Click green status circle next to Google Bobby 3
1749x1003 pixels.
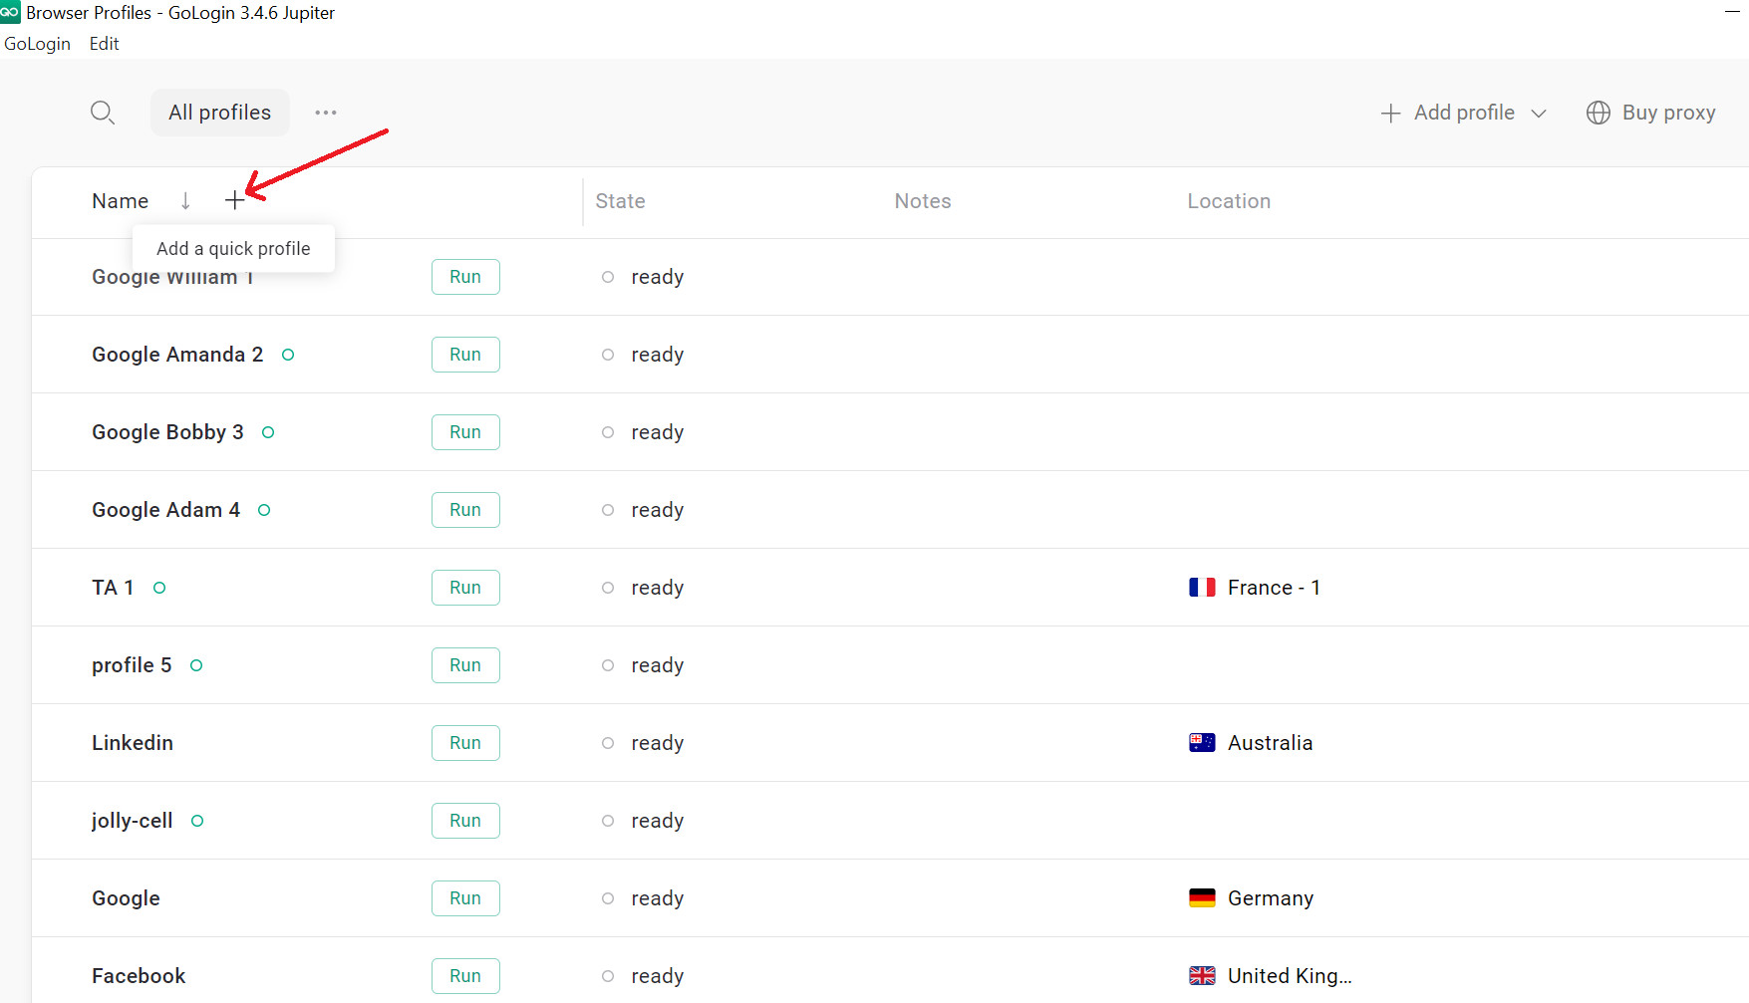(x=268, y=432)
